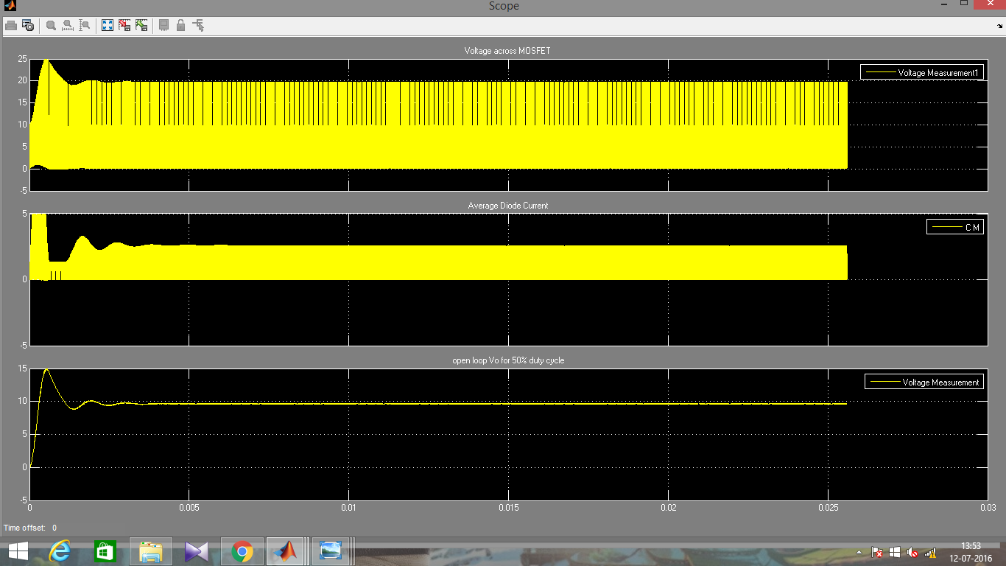
Task: Toggle the axes lock
Action: 180,25
